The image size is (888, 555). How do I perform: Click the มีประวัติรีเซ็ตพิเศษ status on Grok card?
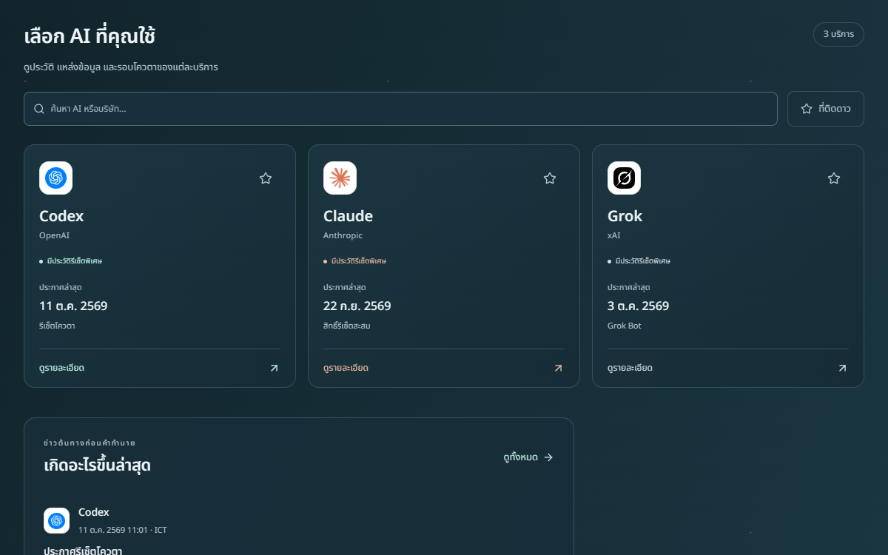tap(639, 261)
